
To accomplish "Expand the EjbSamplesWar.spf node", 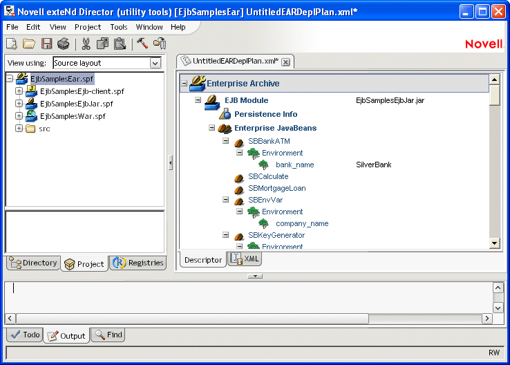I will tap(19, 116).
